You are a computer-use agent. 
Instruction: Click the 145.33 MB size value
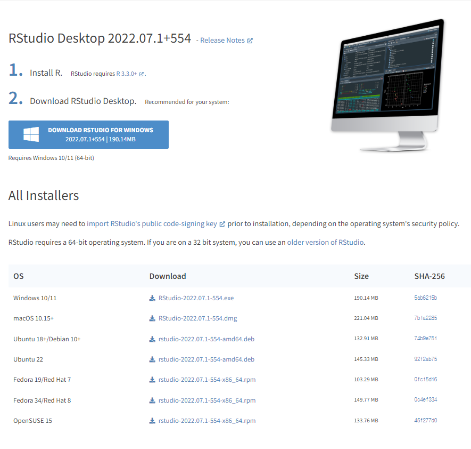(x=366, y=359)
